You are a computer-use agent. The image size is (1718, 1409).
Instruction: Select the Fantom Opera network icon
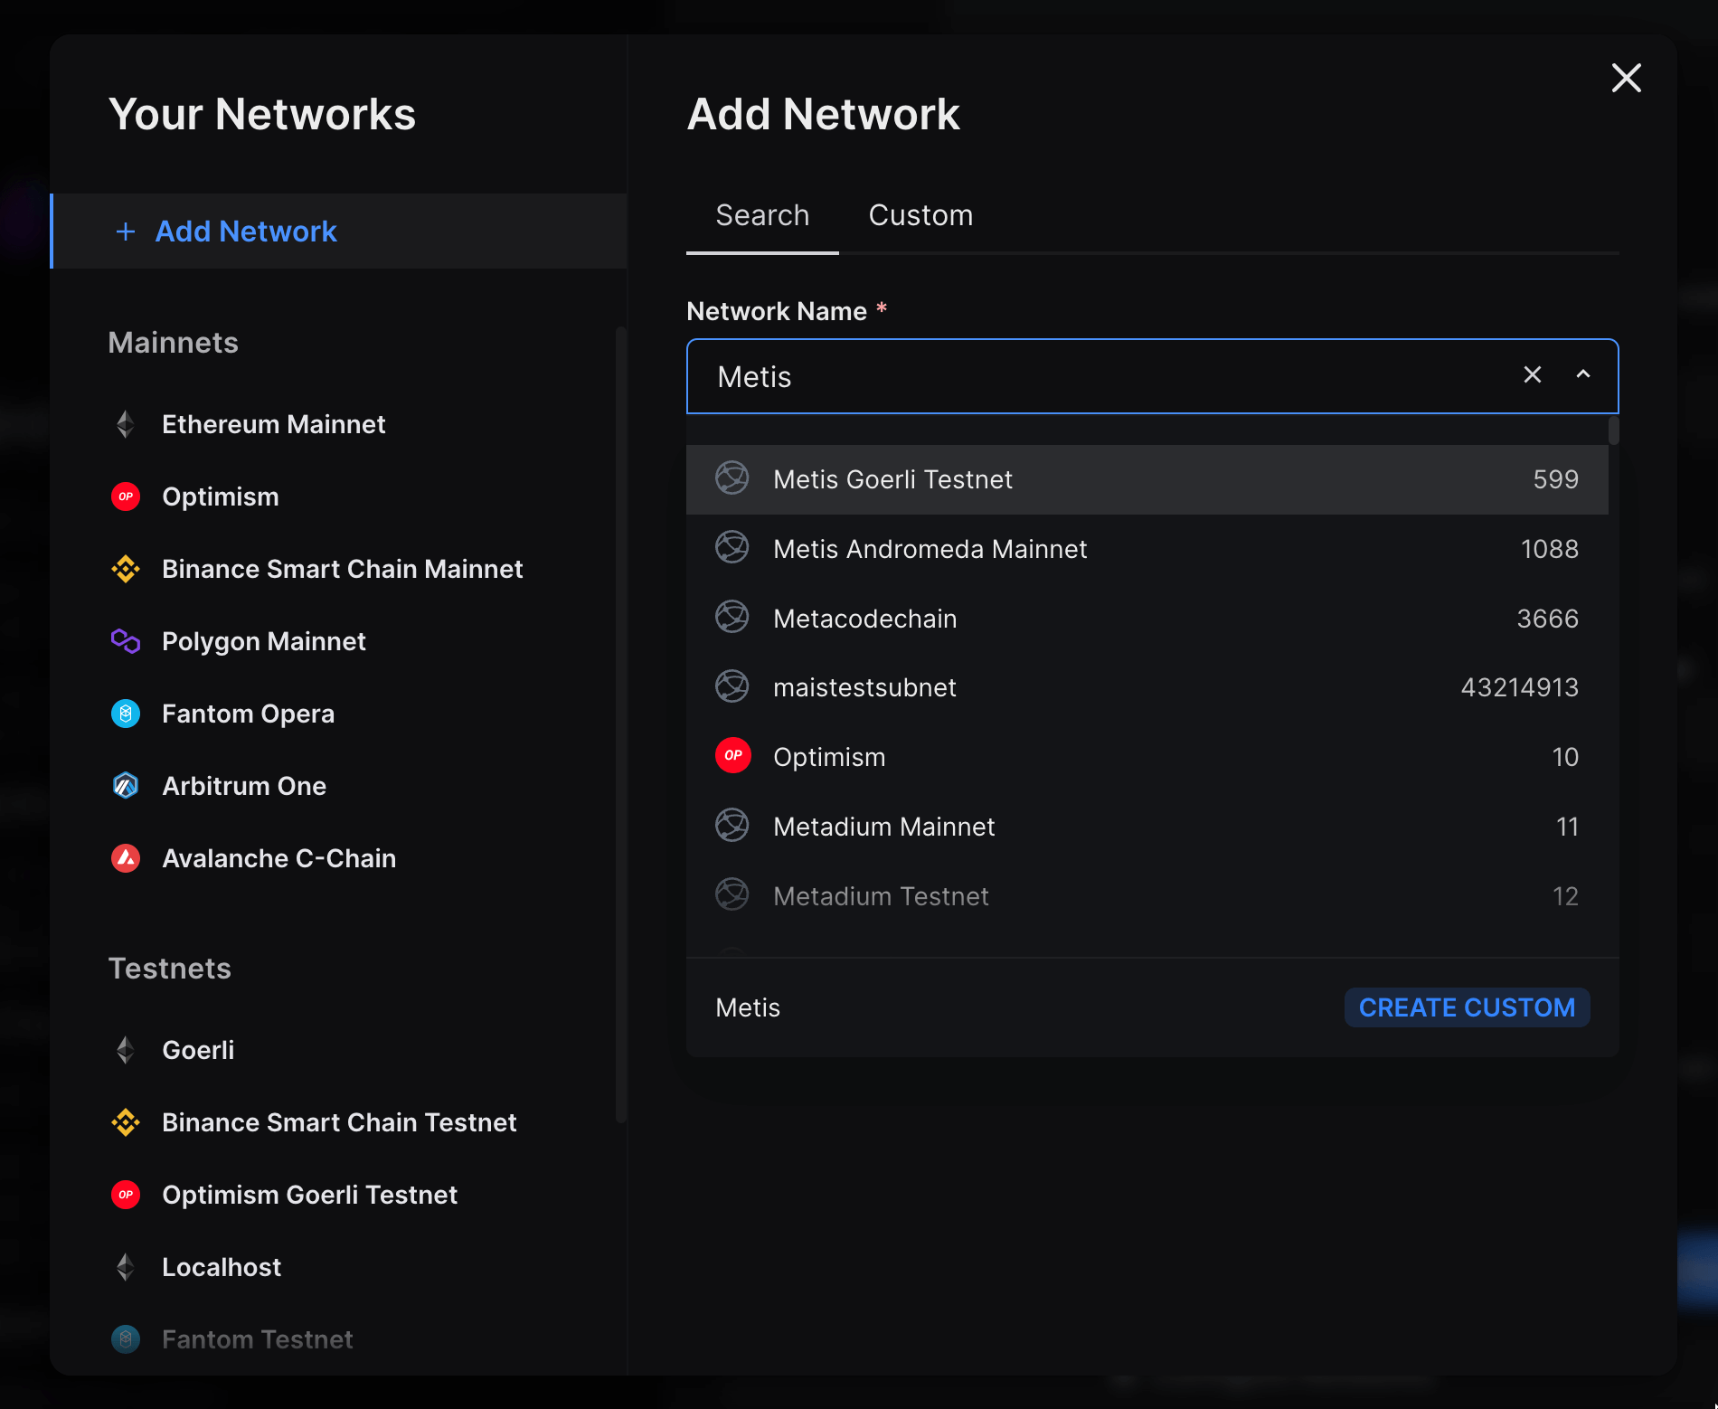click(126, 714)
